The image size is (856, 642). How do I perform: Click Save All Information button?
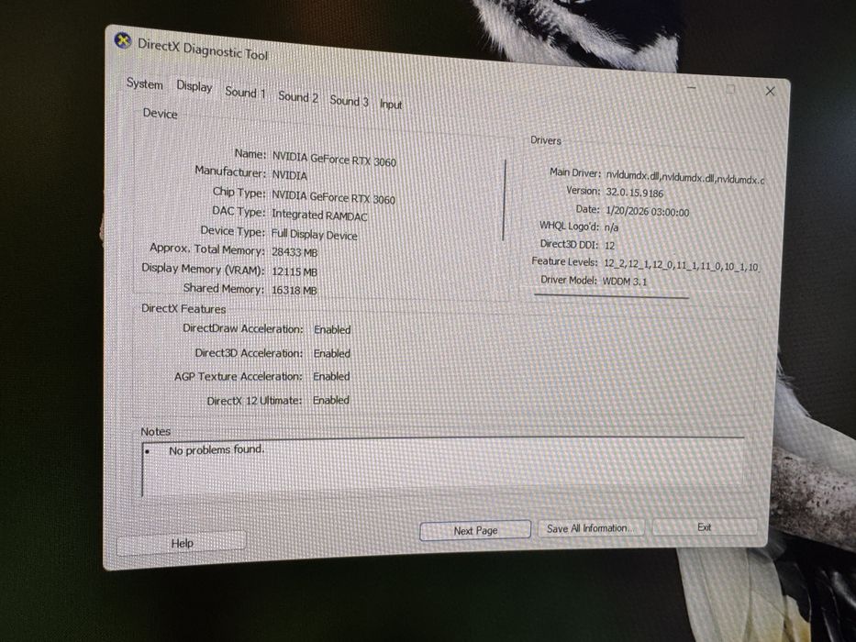(591, 528)
